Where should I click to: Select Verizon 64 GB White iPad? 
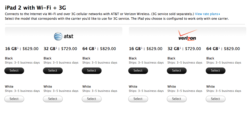pyautogui.click(x=215, y=99)
